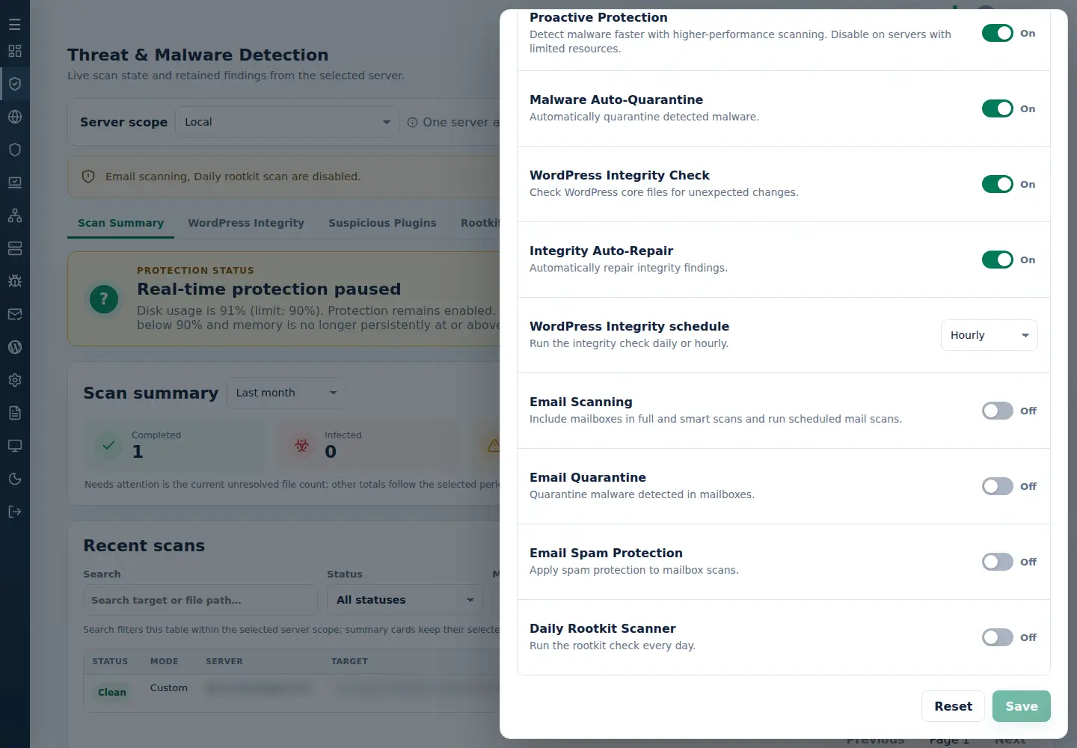Screen dimensions: 1077x748
Task: Click the Completed scans card
Action: coord(174,444)
